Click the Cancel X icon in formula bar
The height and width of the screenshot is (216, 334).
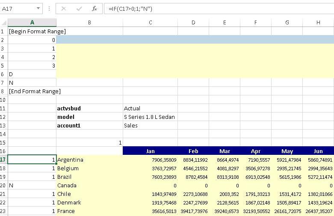[x=63, y=9]
